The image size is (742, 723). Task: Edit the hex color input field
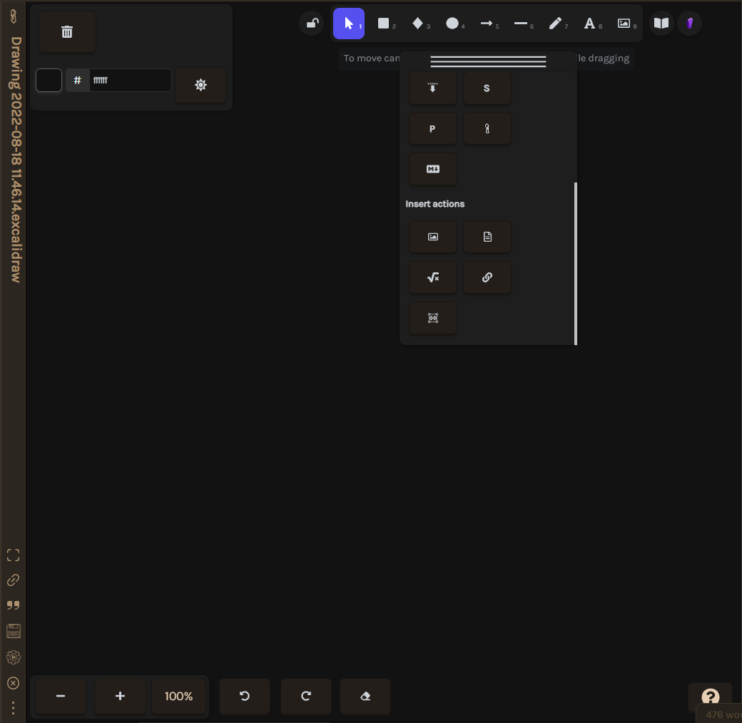[131, 80]
